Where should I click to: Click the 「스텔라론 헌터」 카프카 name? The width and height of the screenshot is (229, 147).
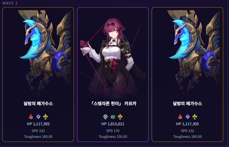pos(113,103)
